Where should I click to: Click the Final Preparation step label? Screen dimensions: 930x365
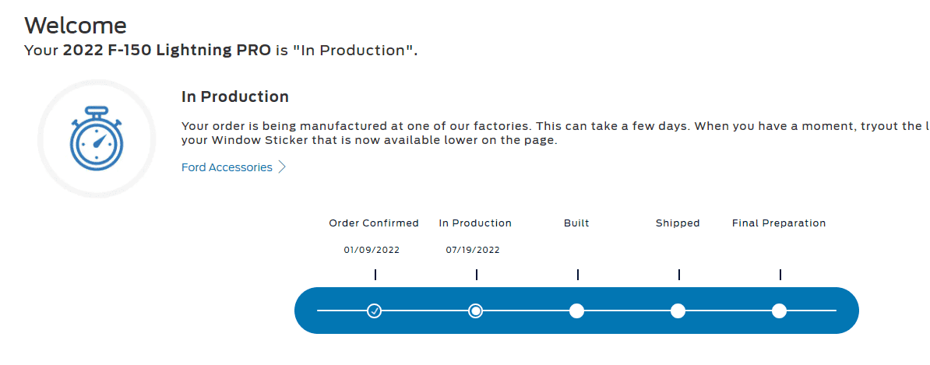pyautogui.click(x=779, y=223)
